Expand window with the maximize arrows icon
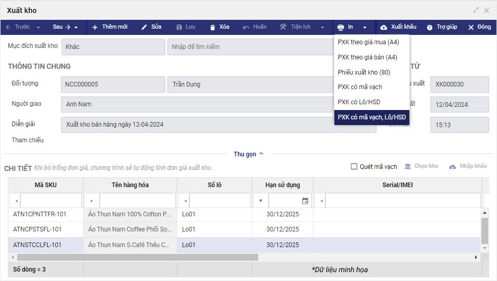 [476, 10]
